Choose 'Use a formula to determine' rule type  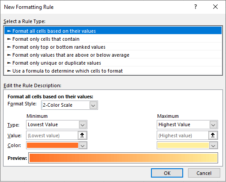point(113,71)
